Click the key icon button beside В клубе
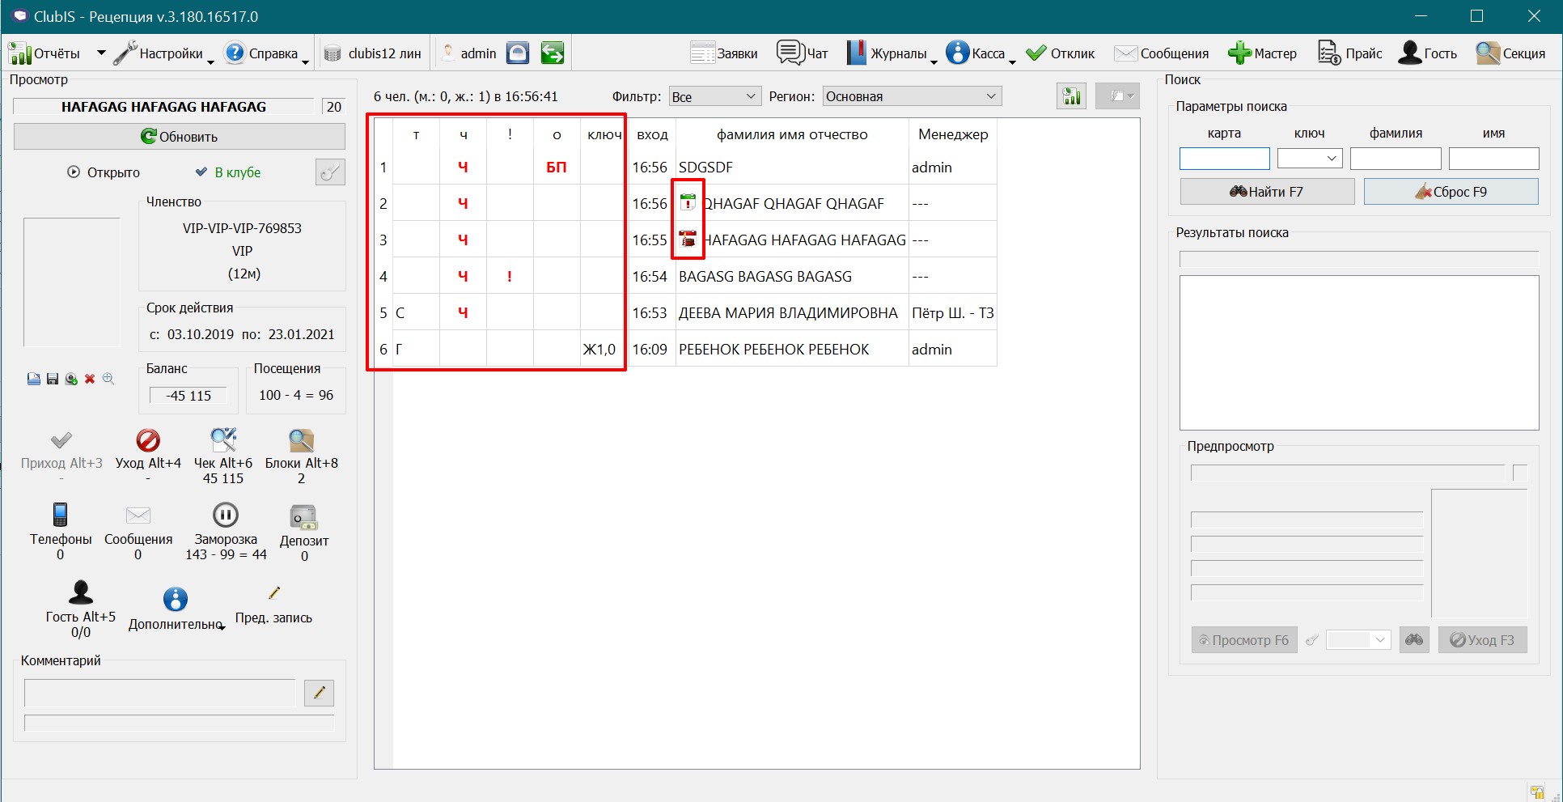 coord(330,172)
